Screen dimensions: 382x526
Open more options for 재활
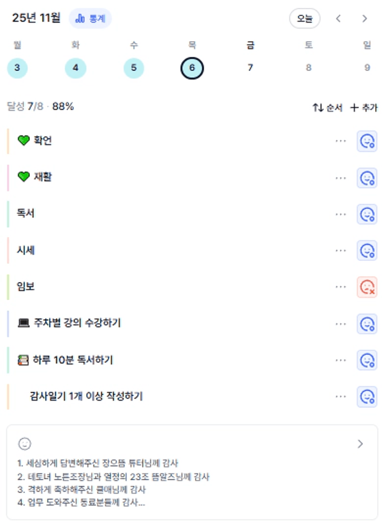point(340,177)
